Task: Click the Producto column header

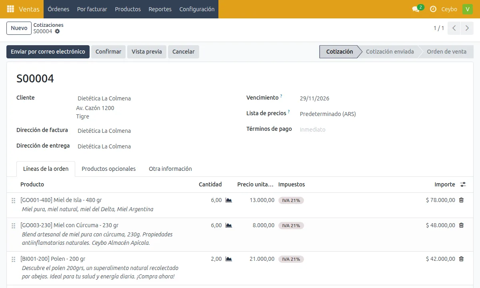Action: tap(32, 184)
